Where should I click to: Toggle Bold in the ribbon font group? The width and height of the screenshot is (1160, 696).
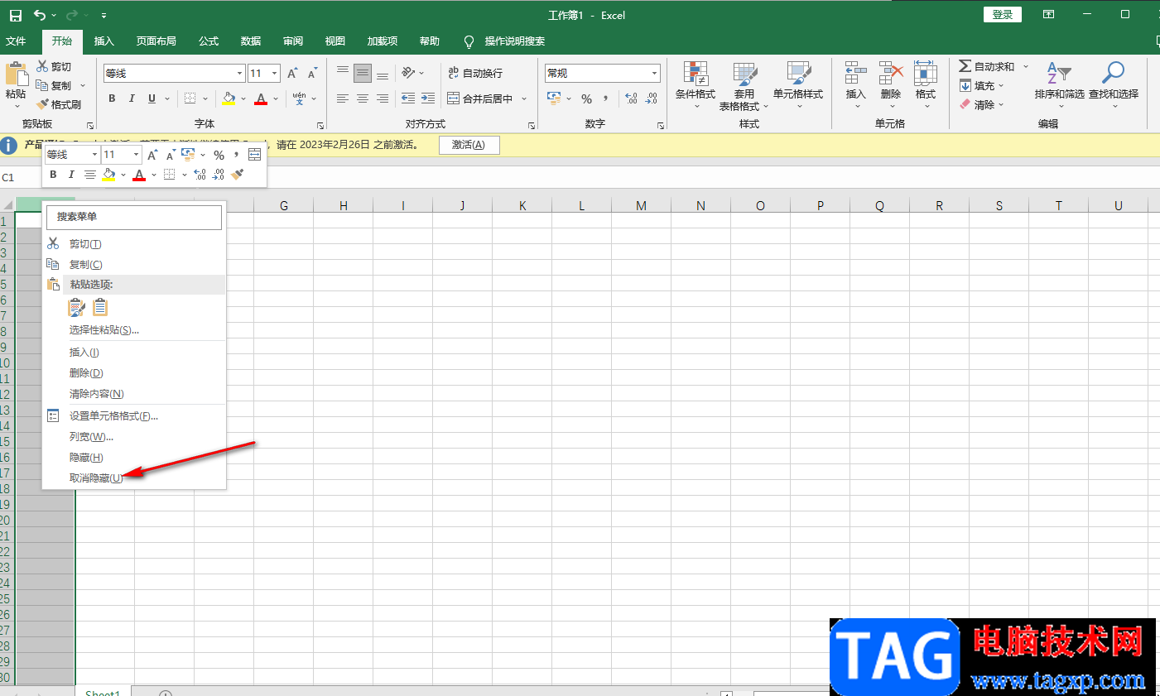click(x=112, y=98)
